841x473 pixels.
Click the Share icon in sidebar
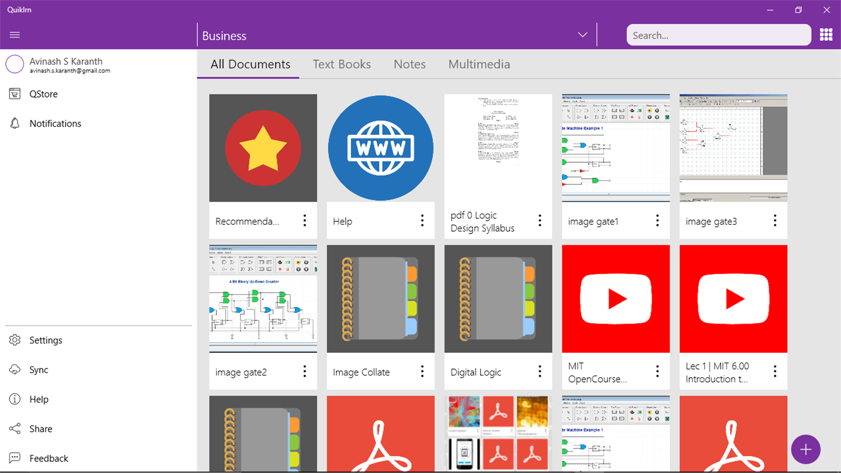(15, 429)
